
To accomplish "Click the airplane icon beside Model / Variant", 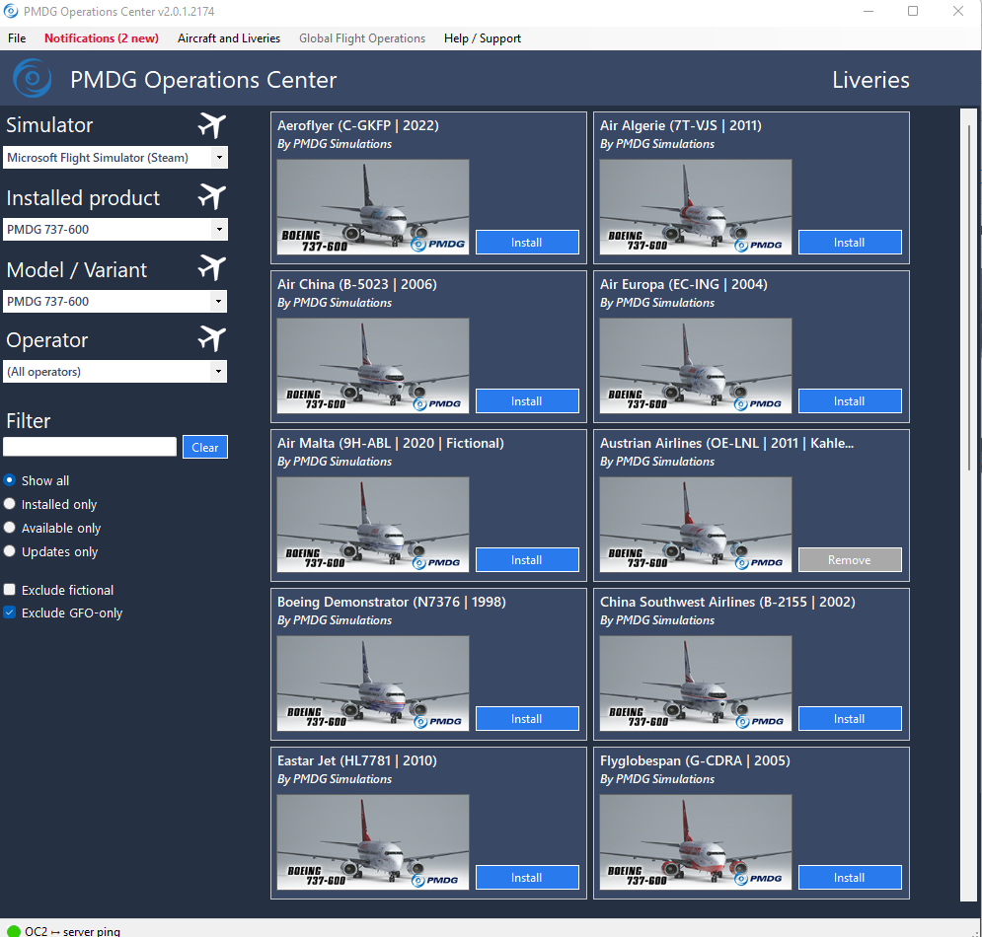I will point(212,268).
